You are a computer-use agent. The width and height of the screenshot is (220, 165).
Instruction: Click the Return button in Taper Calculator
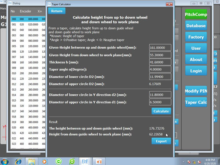click(x=57, y=11)
